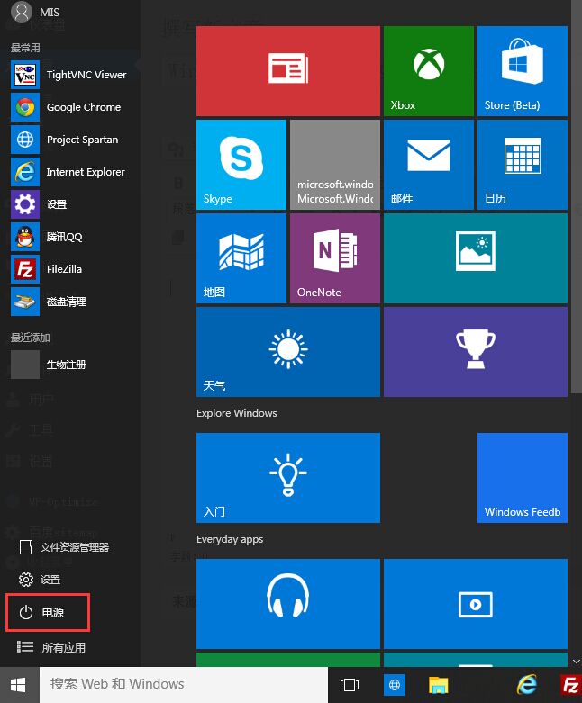This screenshot has width=582, height=703.
Task: Open Google Chrome from the app list
Action: 69,107
